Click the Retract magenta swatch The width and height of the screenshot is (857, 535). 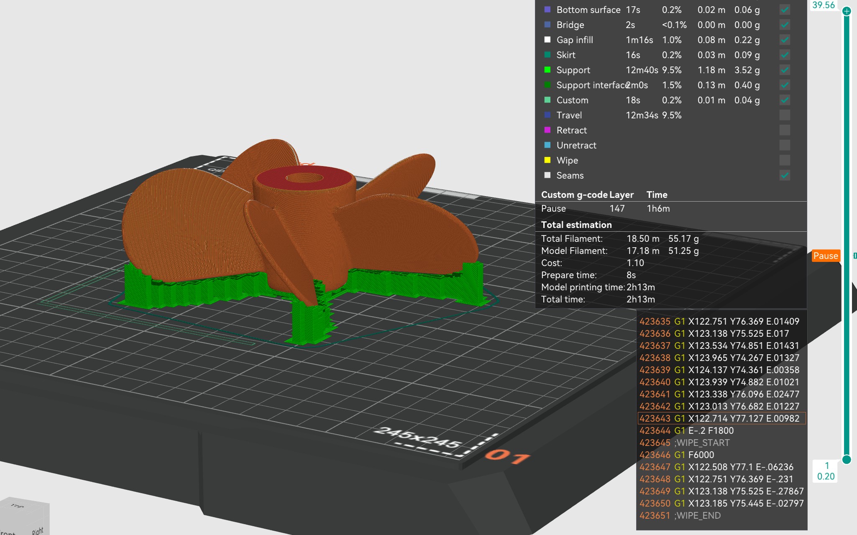[x=547, y=130]
